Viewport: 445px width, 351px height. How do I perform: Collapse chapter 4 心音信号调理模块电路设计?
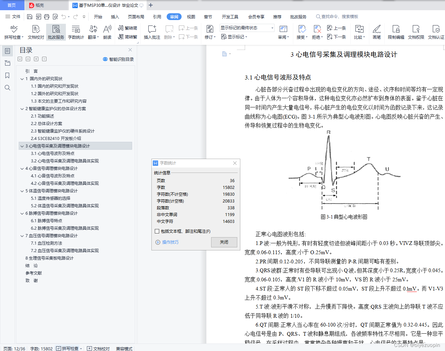(x=22, y=169)
